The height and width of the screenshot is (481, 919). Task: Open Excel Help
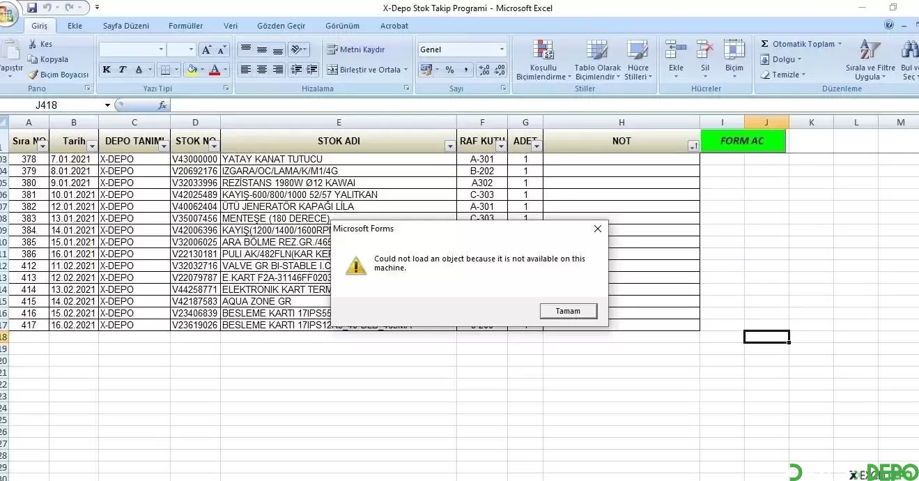[x=889, y=24]
